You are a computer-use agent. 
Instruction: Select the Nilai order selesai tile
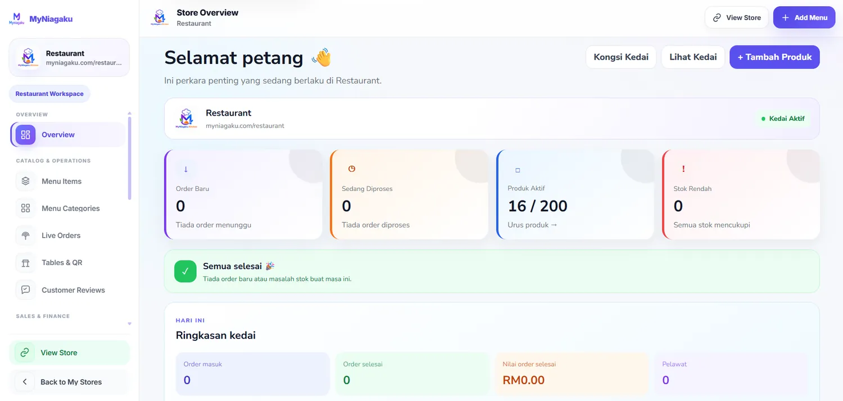572,373
